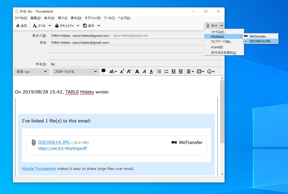The height and width of the screenshot is (194, 288).
Task: Choose ウェブページ(W)... attach option
Action: click(x=224, y=41)
